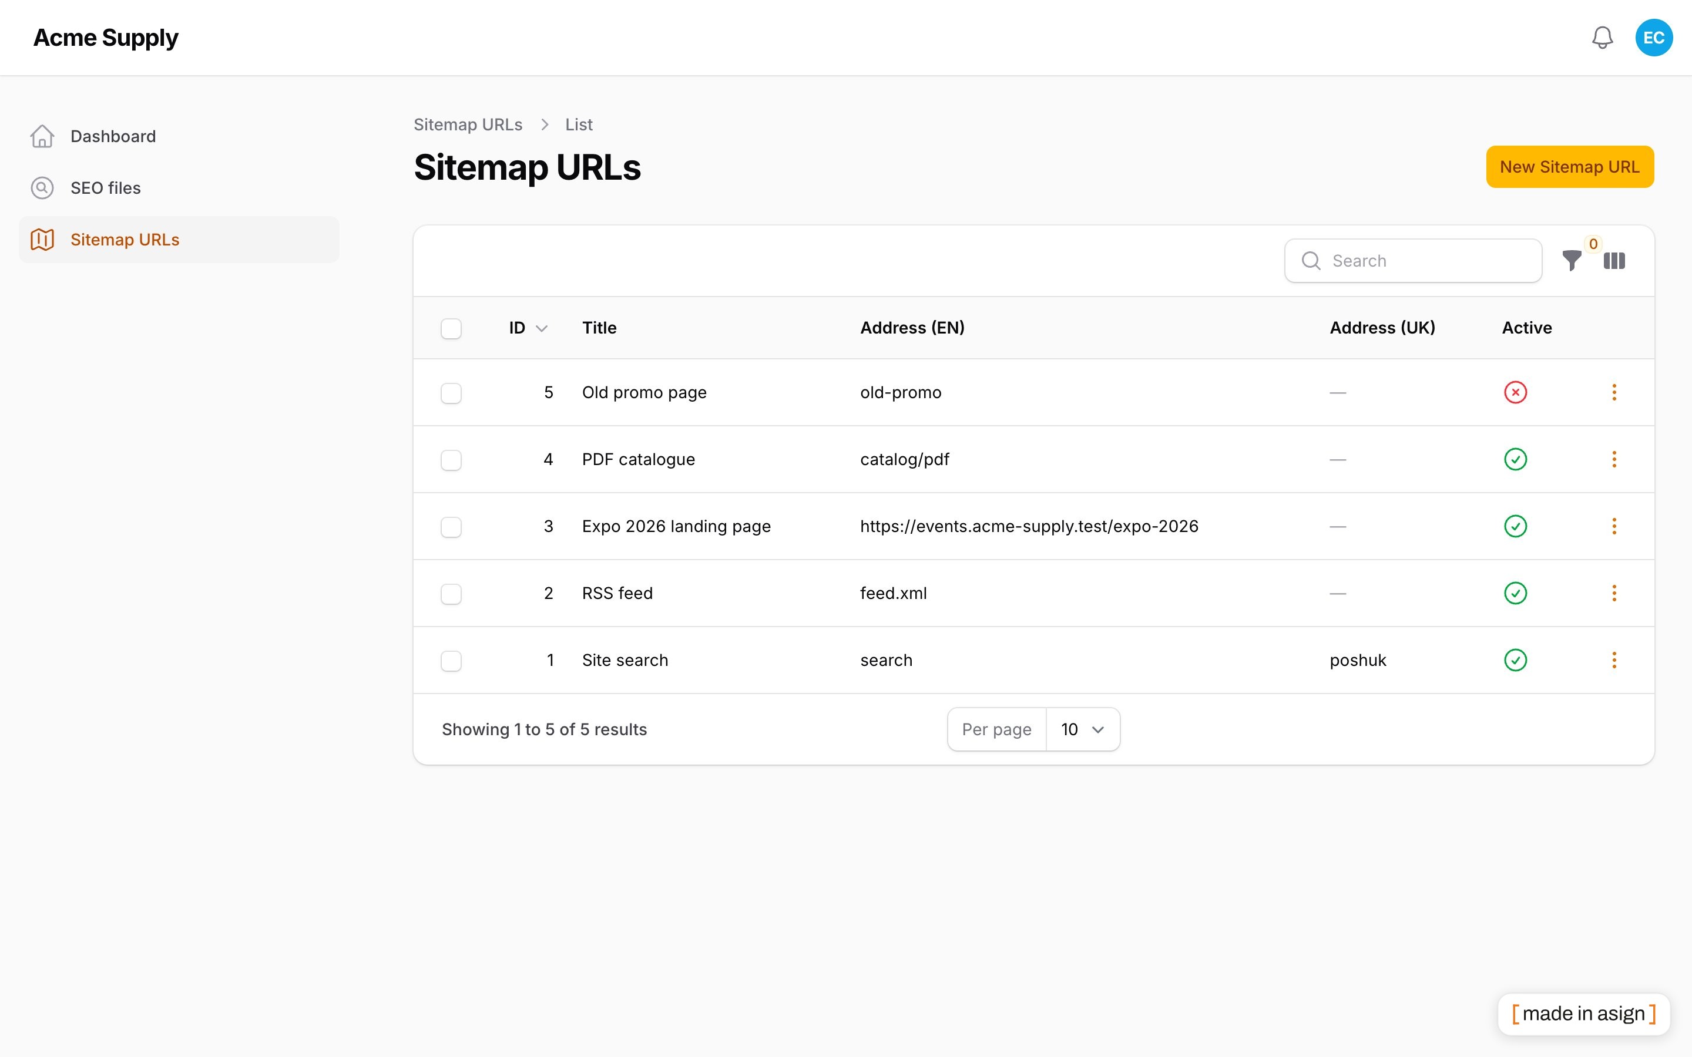
Task: Focus the Search input field
Action: coord(1413,261)
